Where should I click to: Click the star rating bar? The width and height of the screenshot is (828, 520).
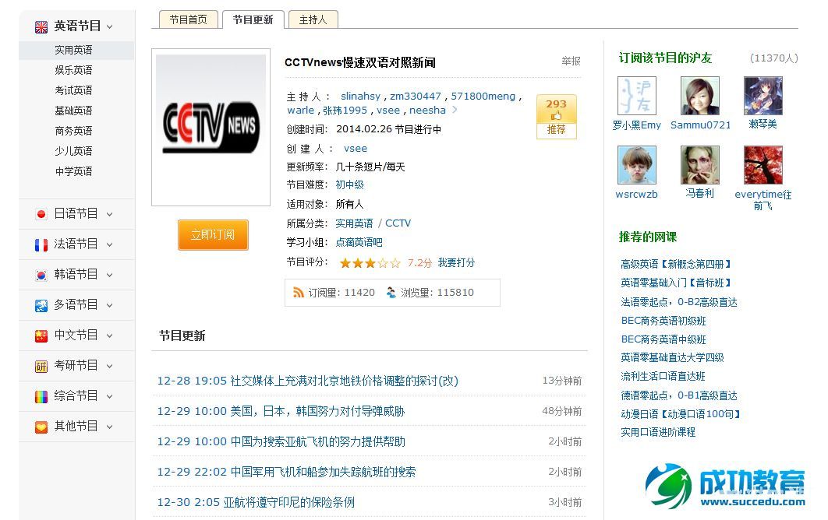click(x=370, y=263)
